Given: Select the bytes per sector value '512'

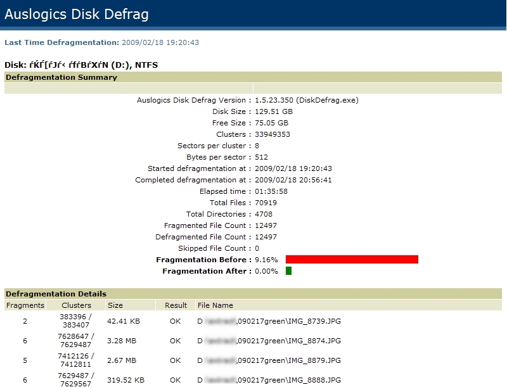Looking at the screenshot, I should click(261, 157).
